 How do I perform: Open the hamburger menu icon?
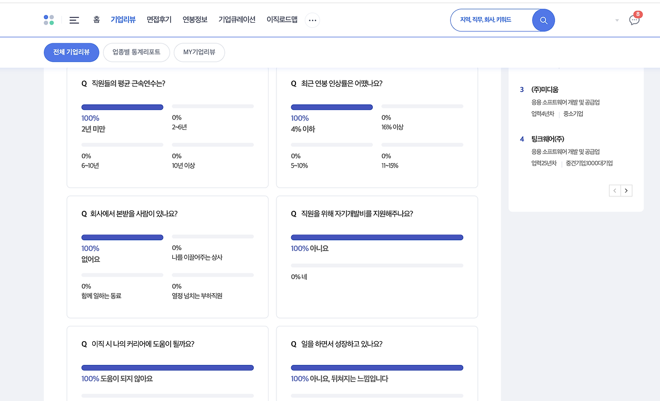point(74,20)
